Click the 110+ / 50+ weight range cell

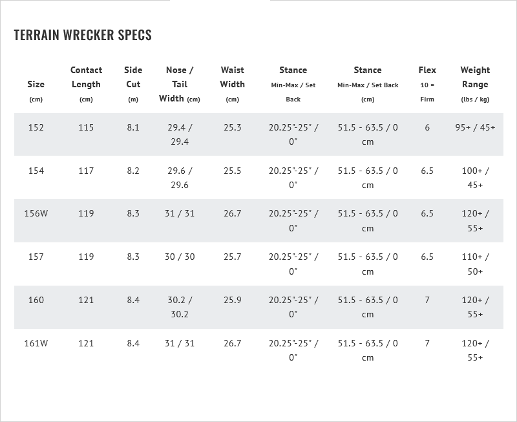coord(475,264)
